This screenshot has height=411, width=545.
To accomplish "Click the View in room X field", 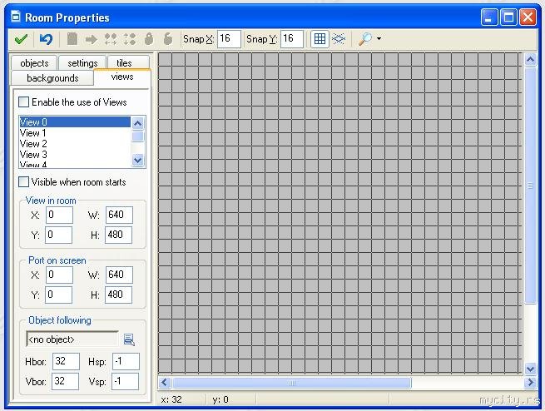I will [x=59, y=215].
